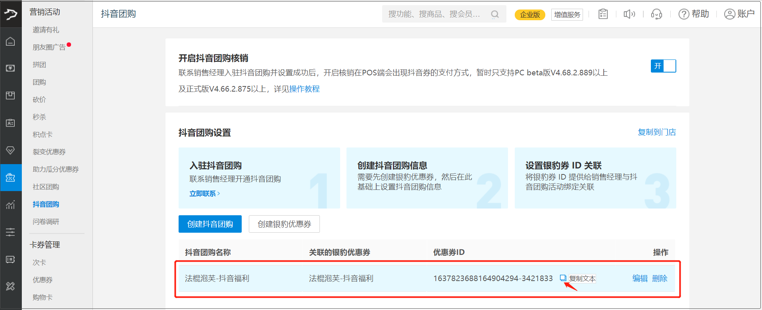This screenshot has width=762, height=310.
Task: Click the headset customer service icon
Action: tap(656, 14)
